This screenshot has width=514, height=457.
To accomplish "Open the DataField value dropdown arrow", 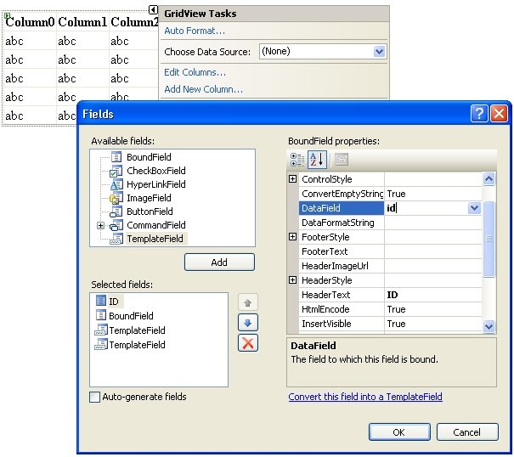I will click(474, 208).
